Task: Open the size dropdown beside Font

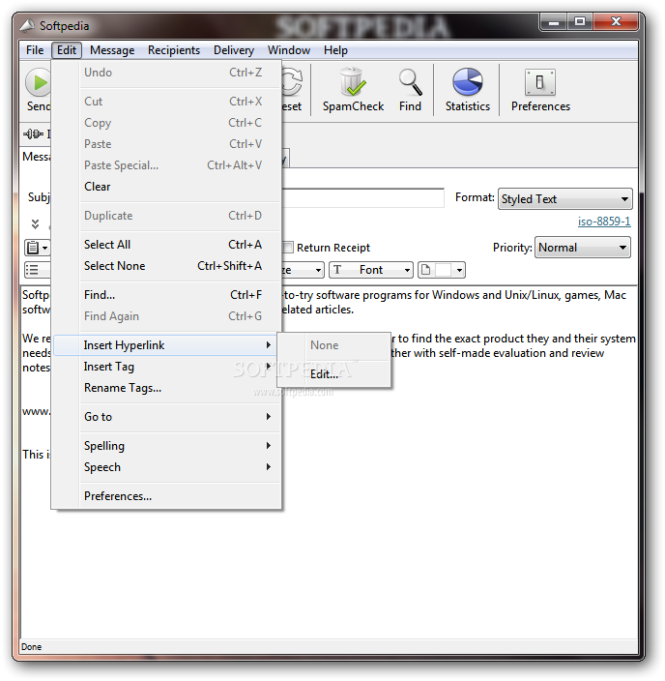Action: pyautogui.click(x=303, y=270)
